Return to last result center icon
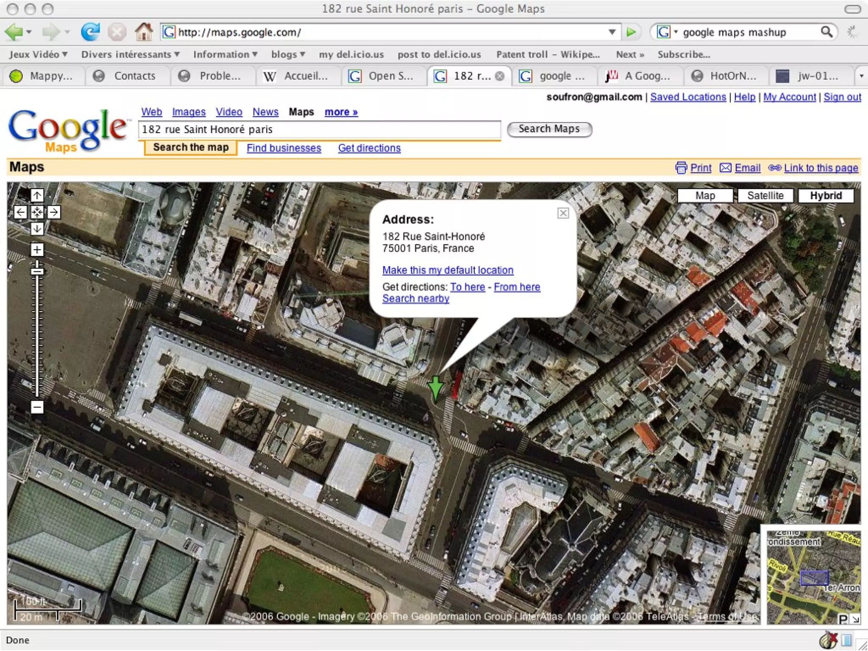The height and width of the screenshot is (651, 868). (37, 212)
